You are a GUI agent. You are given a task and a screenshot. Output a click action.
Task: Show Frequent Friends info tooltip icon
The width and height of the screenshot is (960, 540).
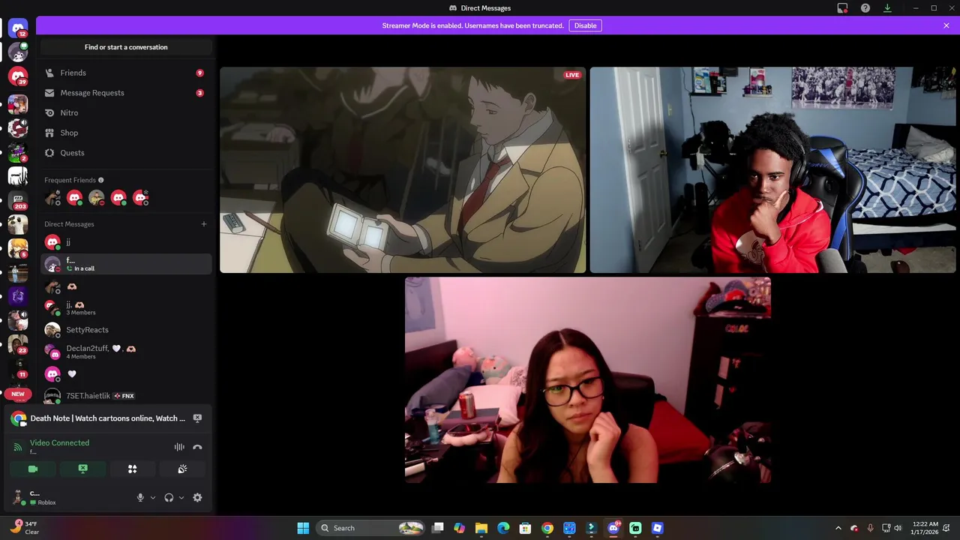click(101, 180)
